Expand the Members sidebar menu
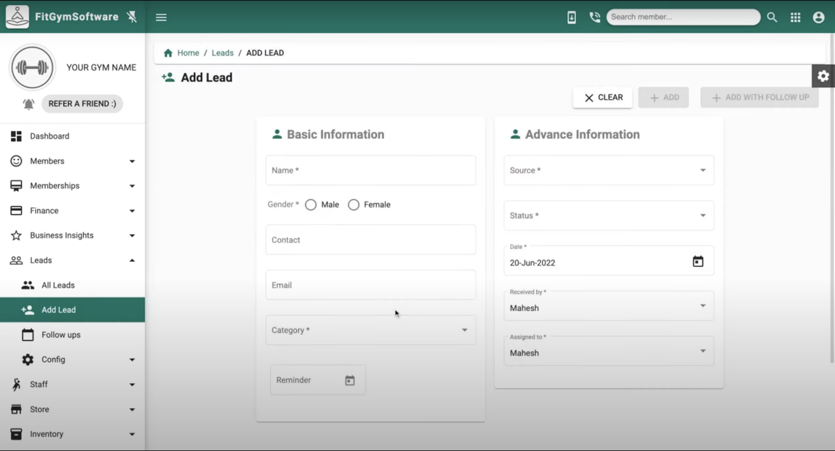The image size is (835, 451). pyautogui.click(x=72, y=161)
